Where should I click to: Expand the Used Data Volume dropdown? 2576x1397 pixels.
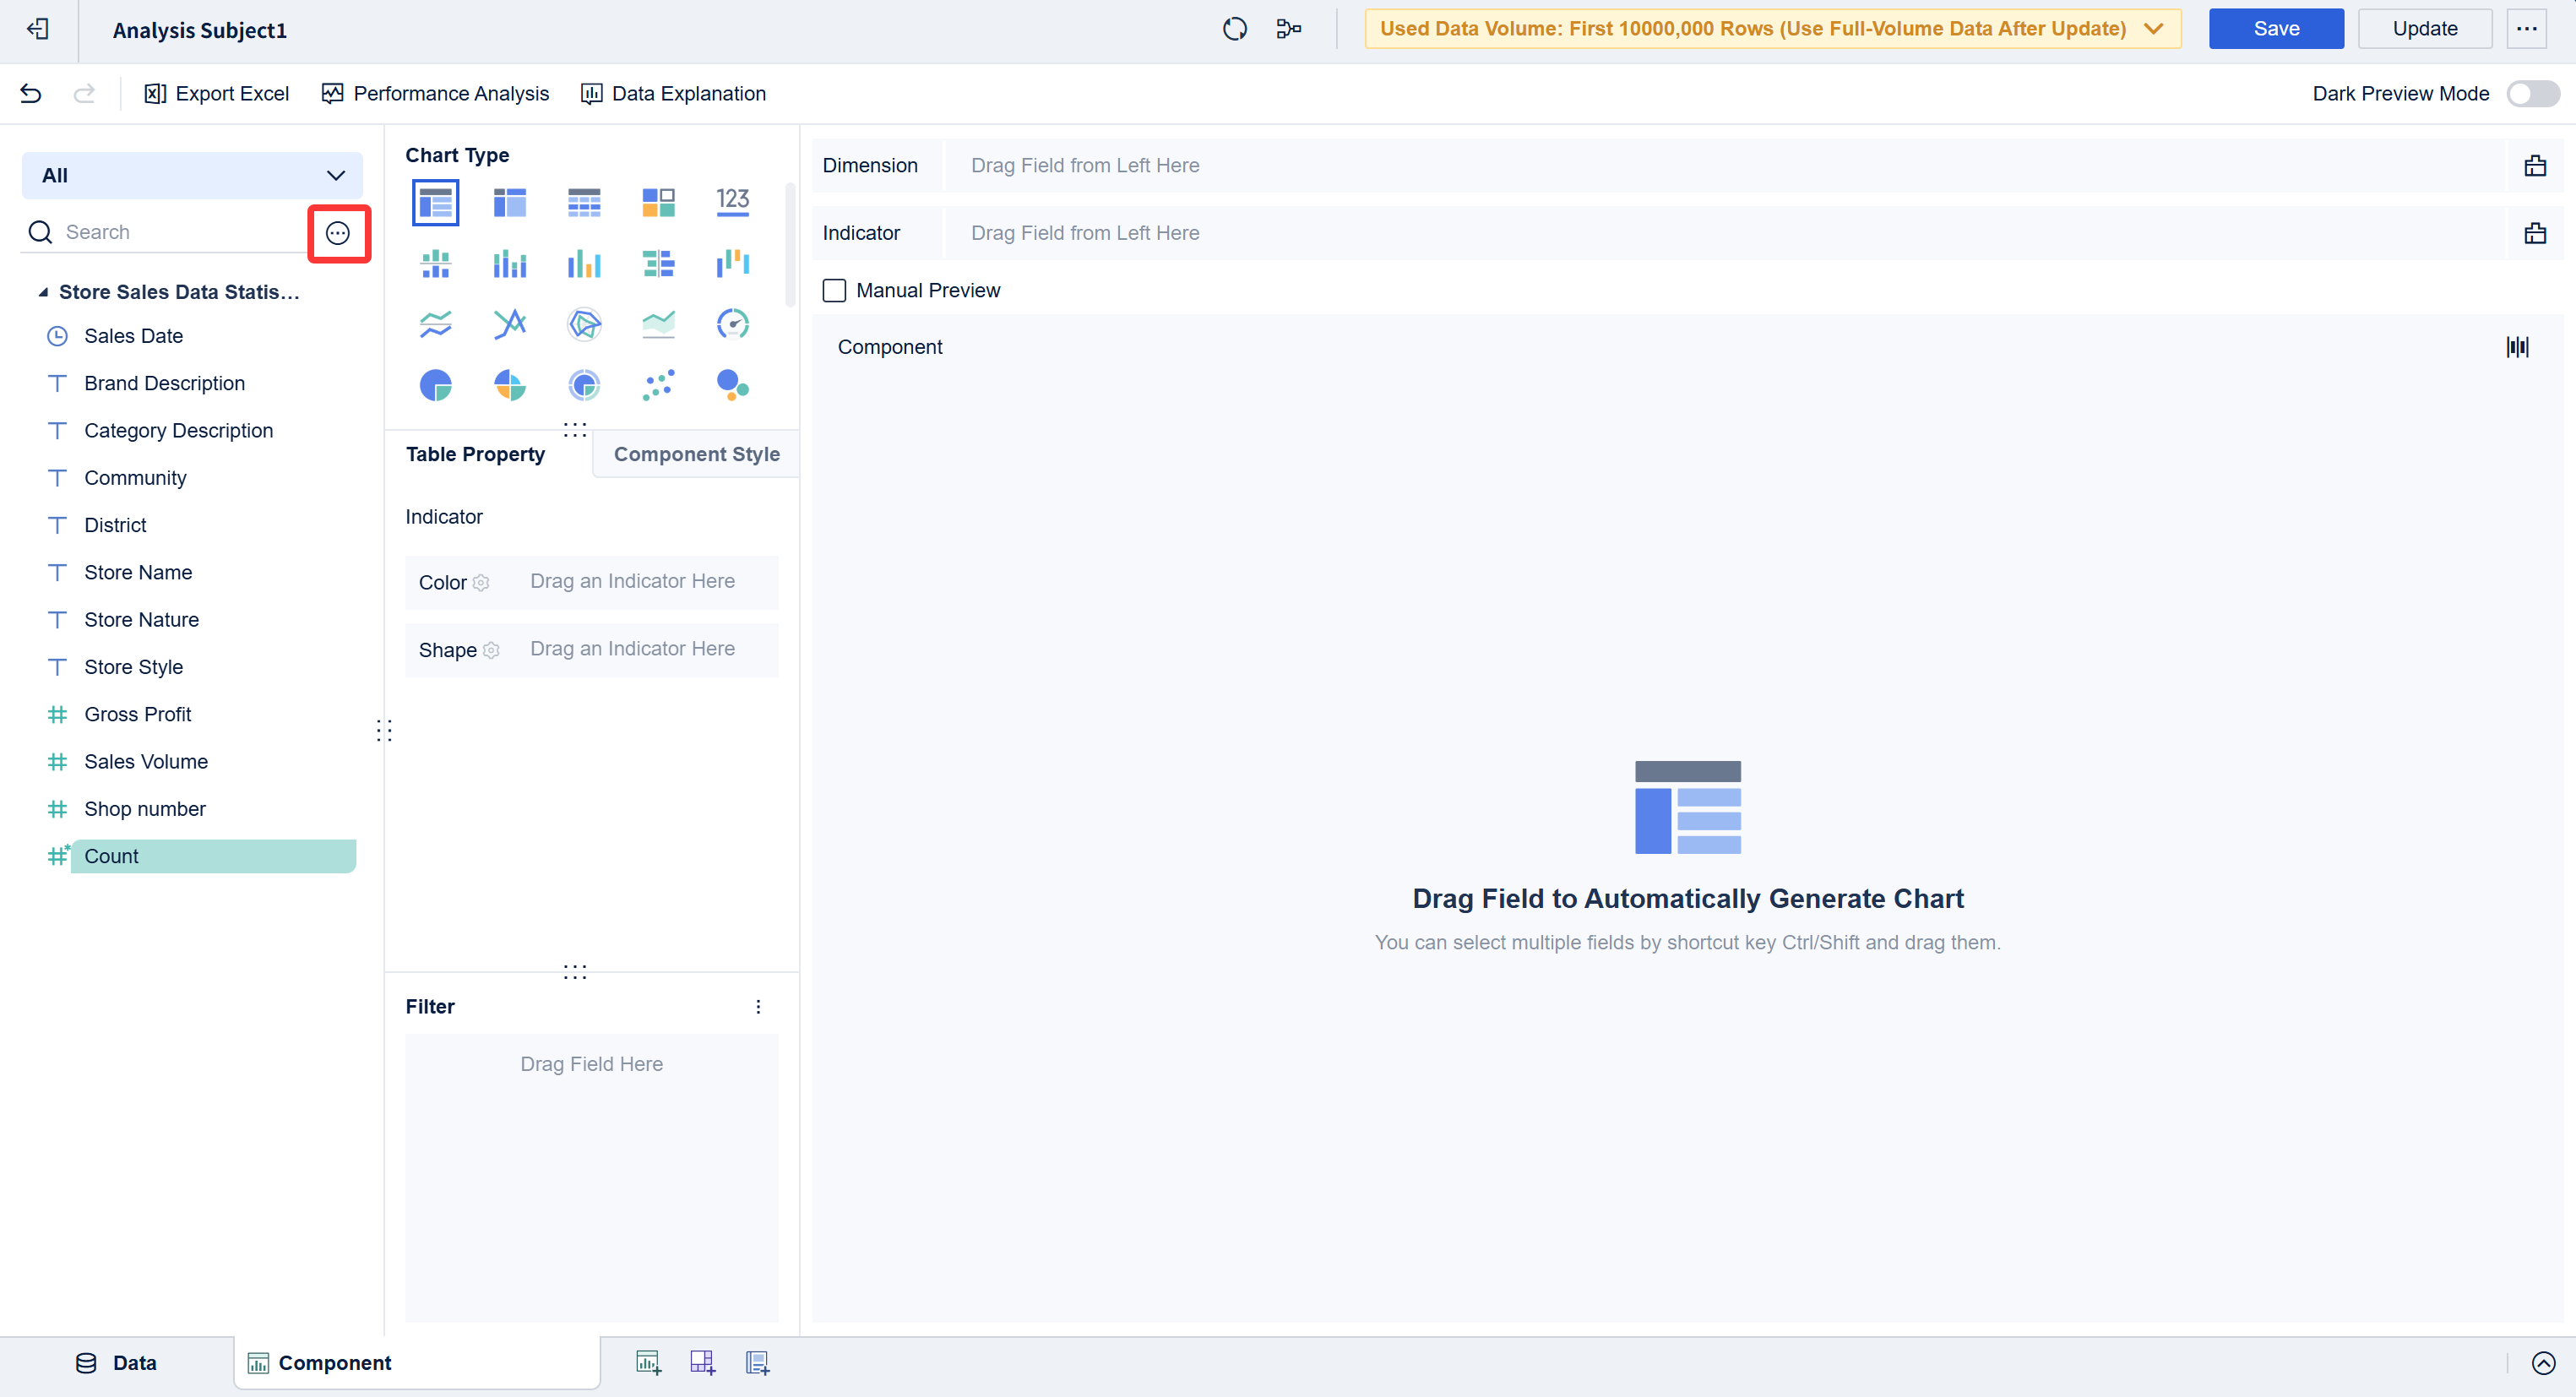click(2153, 29)
